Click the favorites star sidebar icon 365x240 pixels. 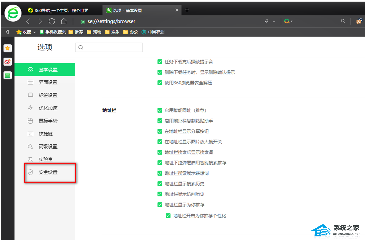(7, 48)
